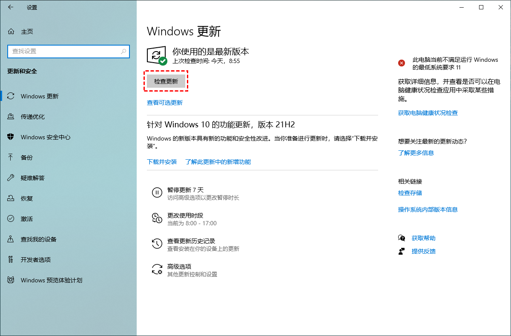Click the red error icon beside Windows 11 notice
Image resolution: width=511 pixels, height=336 pixels.
coord(402,63)
